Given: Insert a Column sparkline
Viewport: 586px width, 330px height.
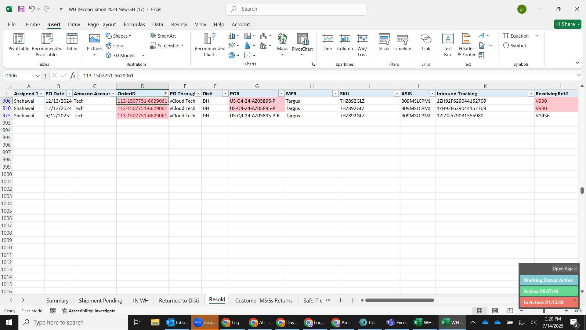Looking at the screenshot, I should pos(345,42).
